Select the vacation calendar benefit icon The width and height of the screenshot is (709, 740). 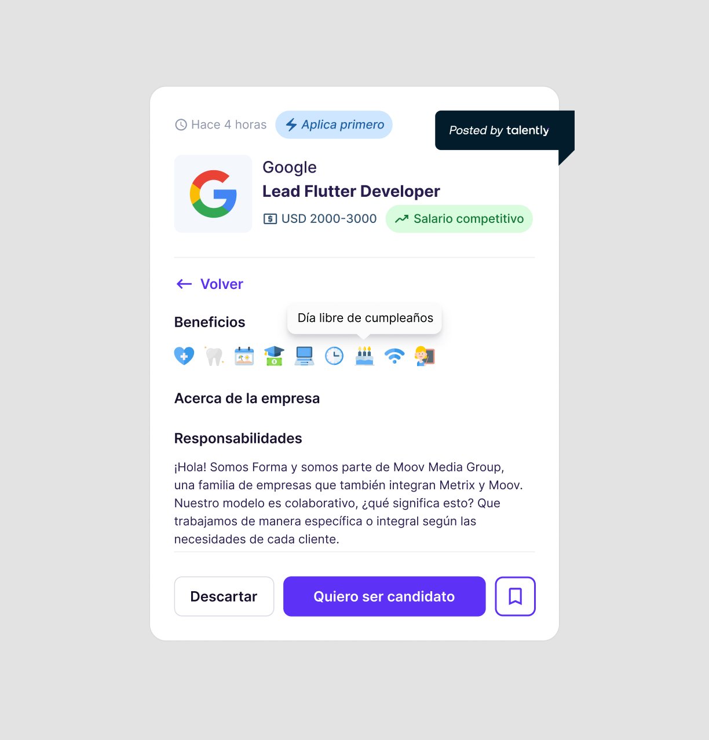click(244, 356)
